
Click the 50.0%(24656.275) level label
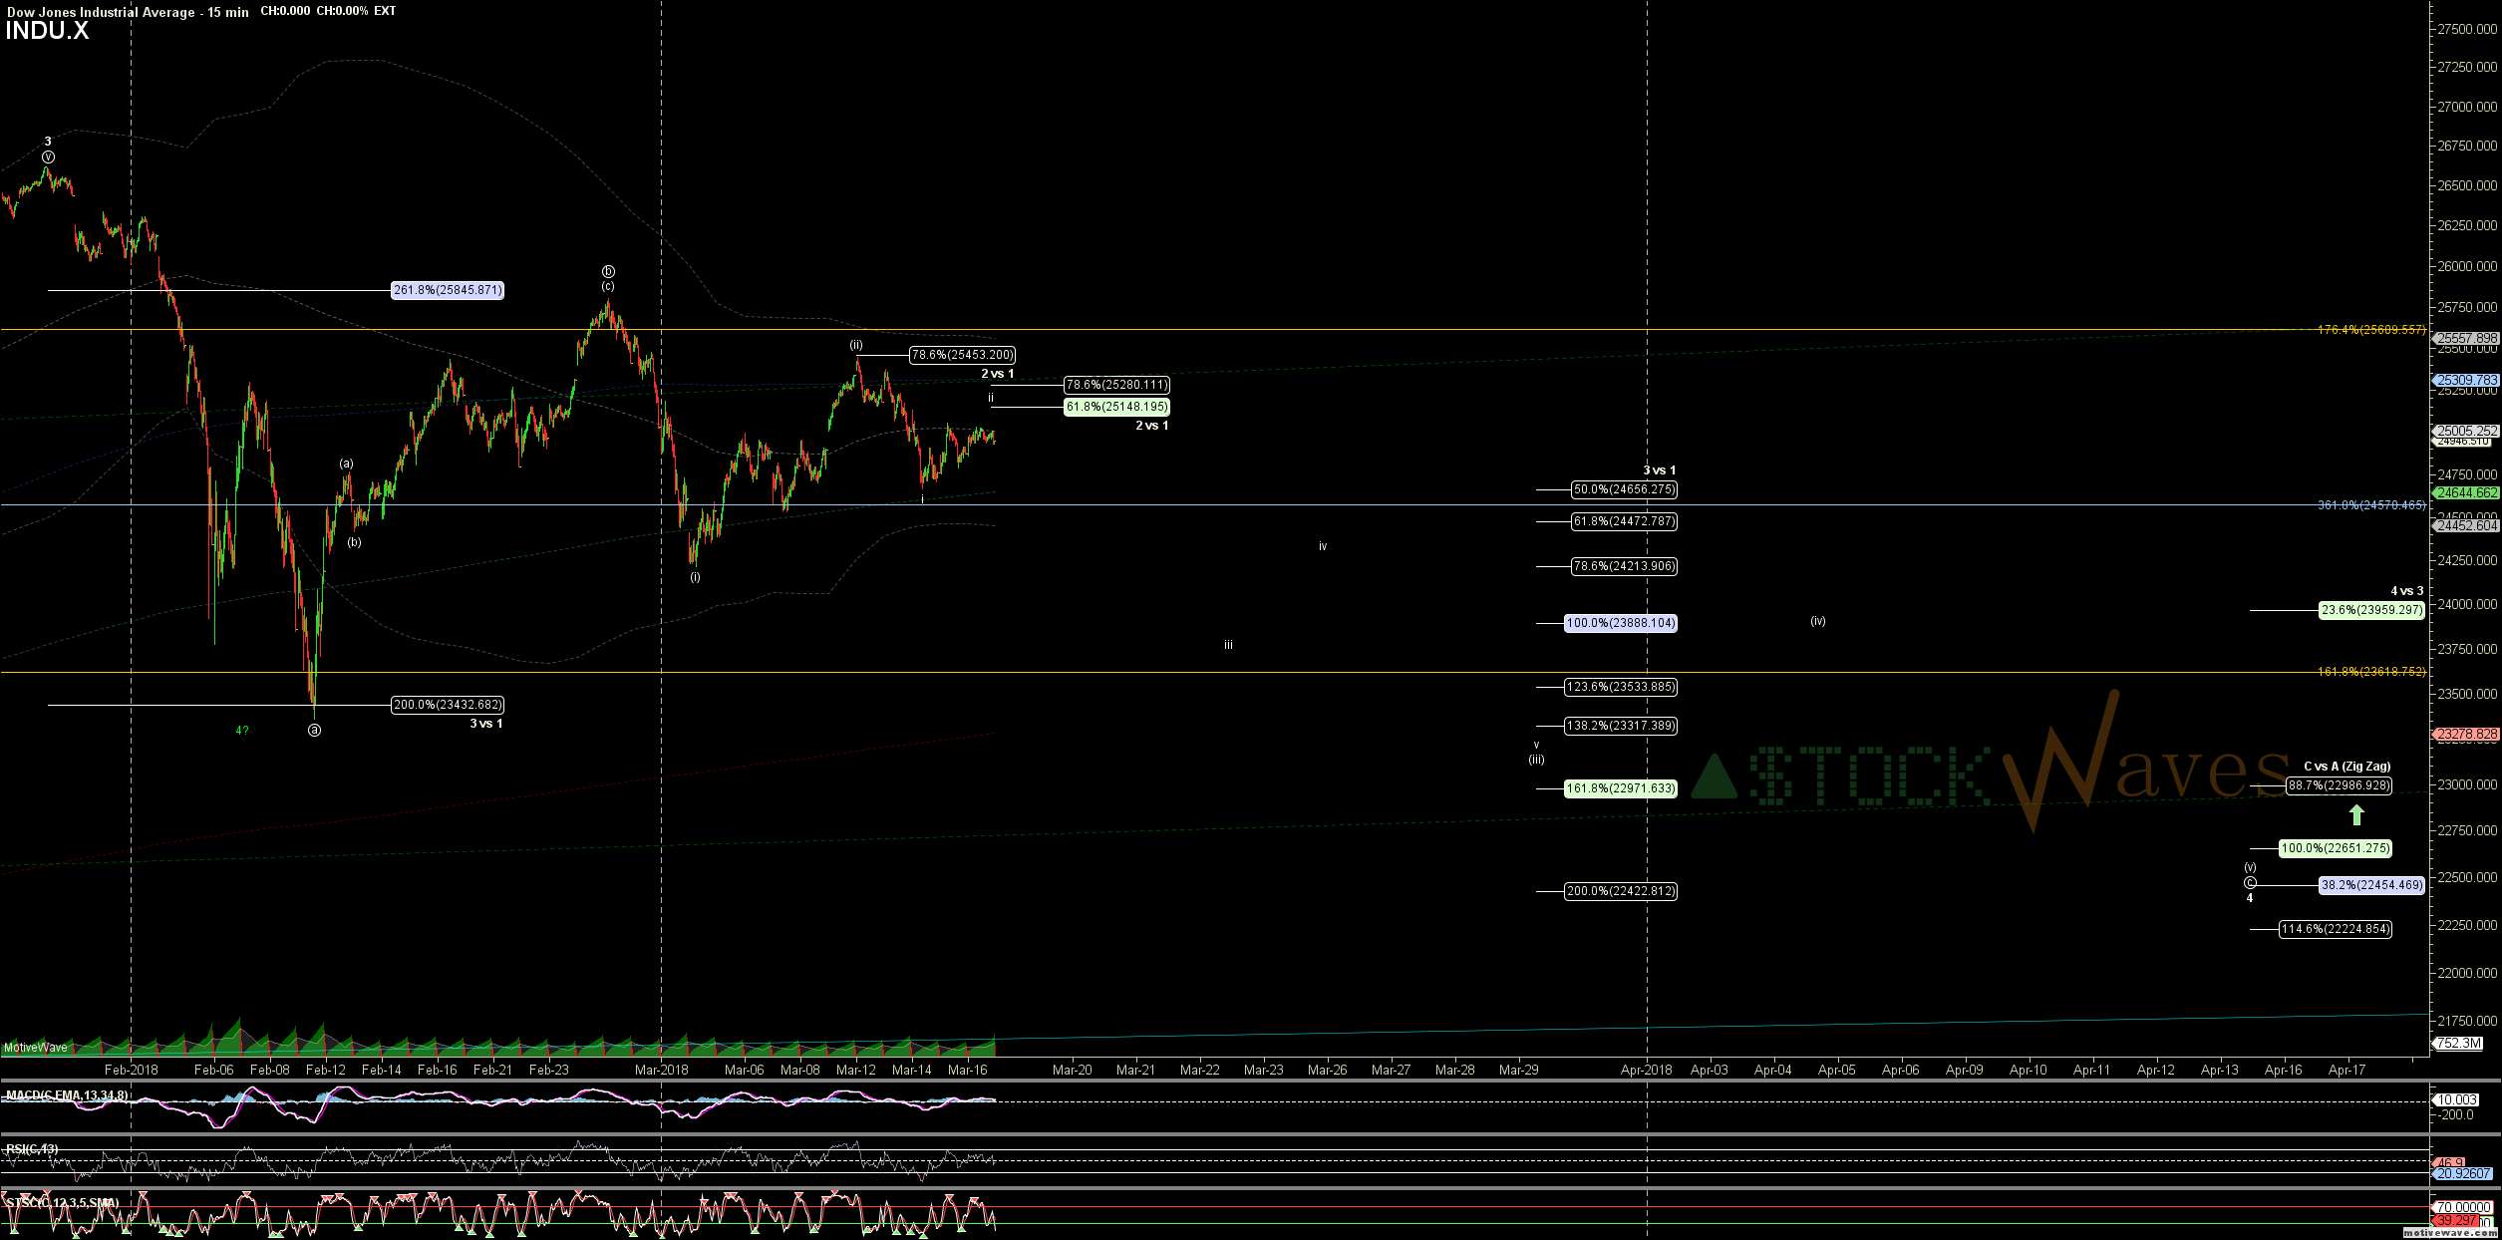coord(1624,489)
